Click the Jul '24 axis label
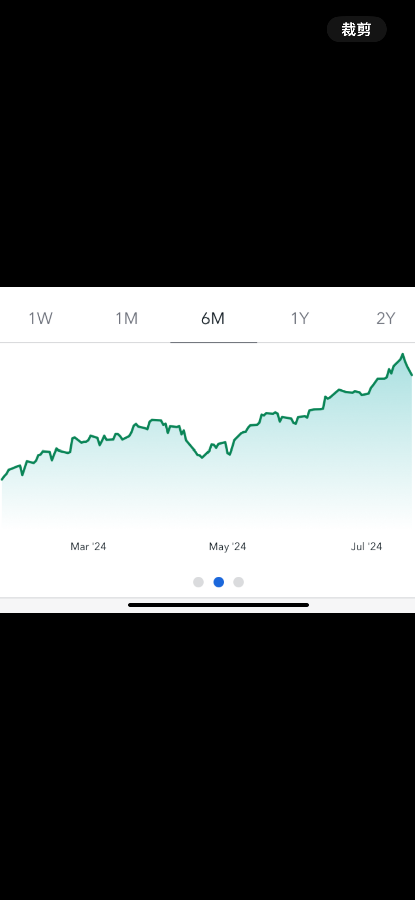This screenshot has height=900, width=415. click(x=366, y=546)
